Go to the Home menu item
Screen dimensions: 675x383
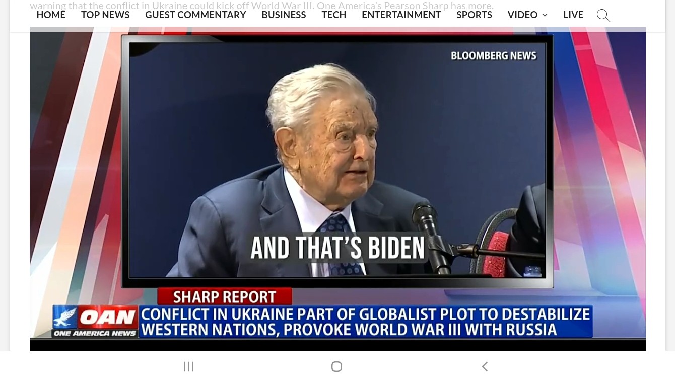(51, 15)
